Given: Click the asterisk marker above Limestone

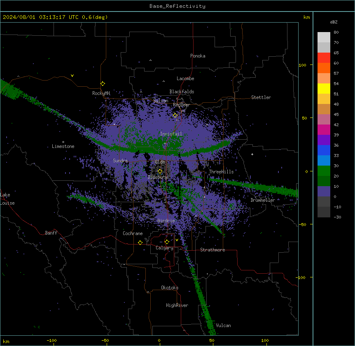Looking at the screenshot, I should click(63, 142).
